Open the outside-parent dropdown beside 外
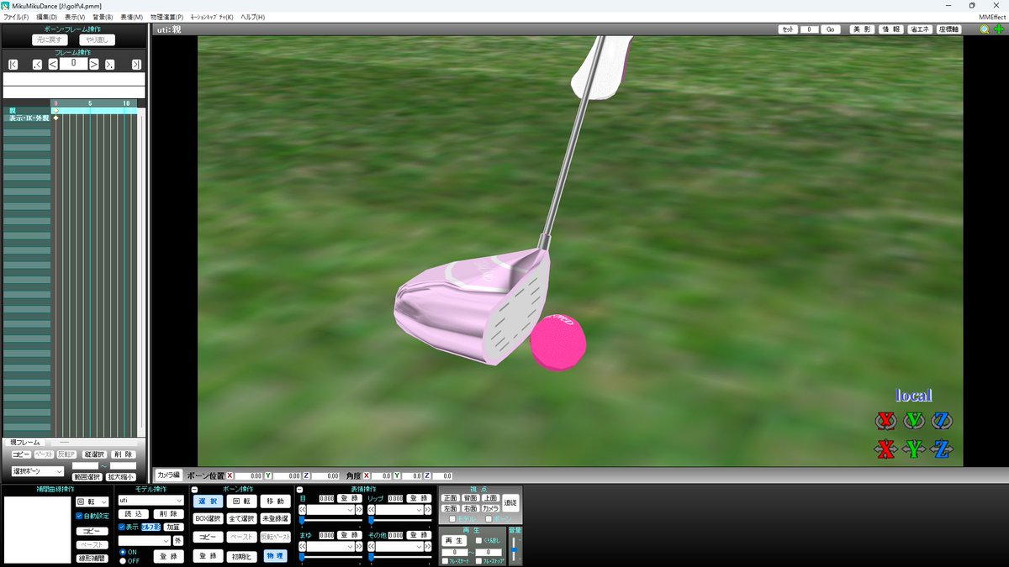Image resolution: width=1009 pixels, height=567 pixels. [x=145, y=541]
